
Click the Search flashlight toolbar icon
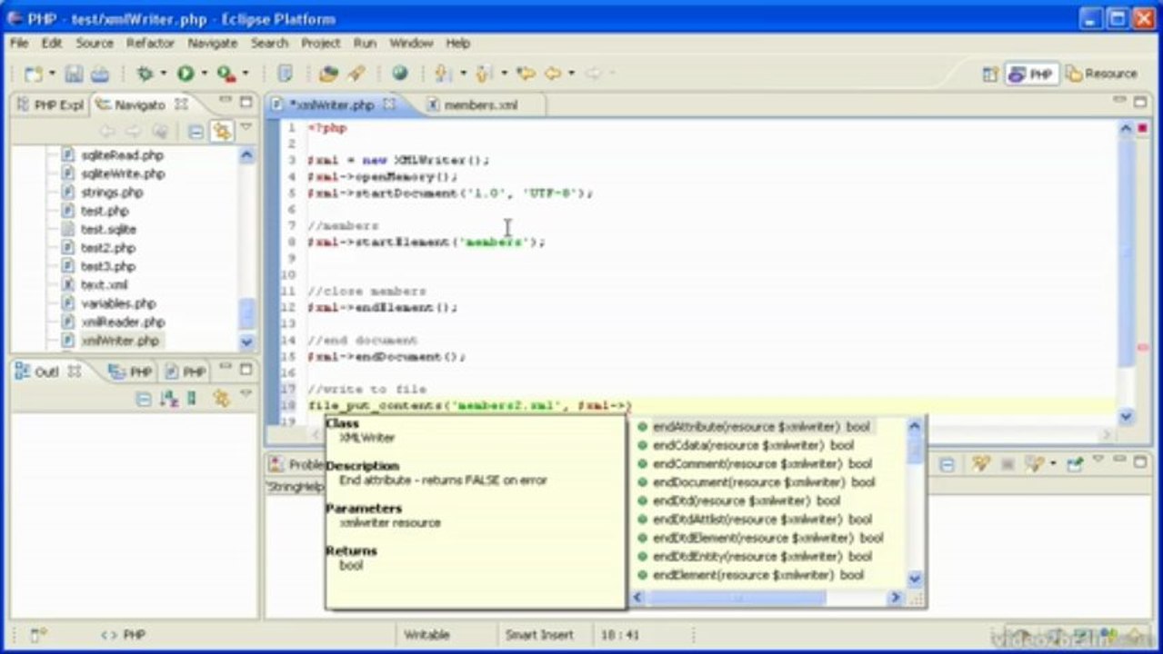point(356,74)
